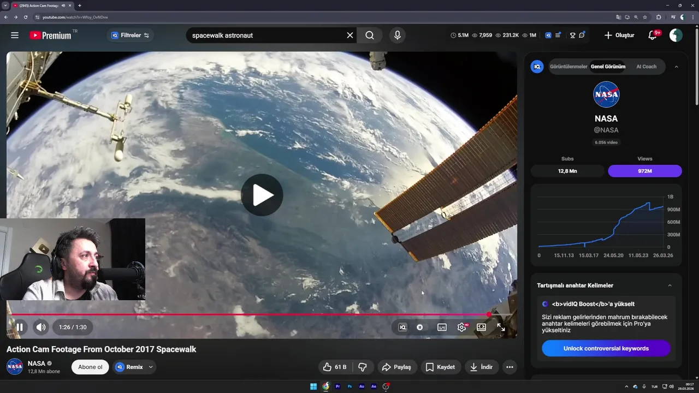Open the NASA channel name link
This screenshot has width=699, height=393.
coord(37,364)
